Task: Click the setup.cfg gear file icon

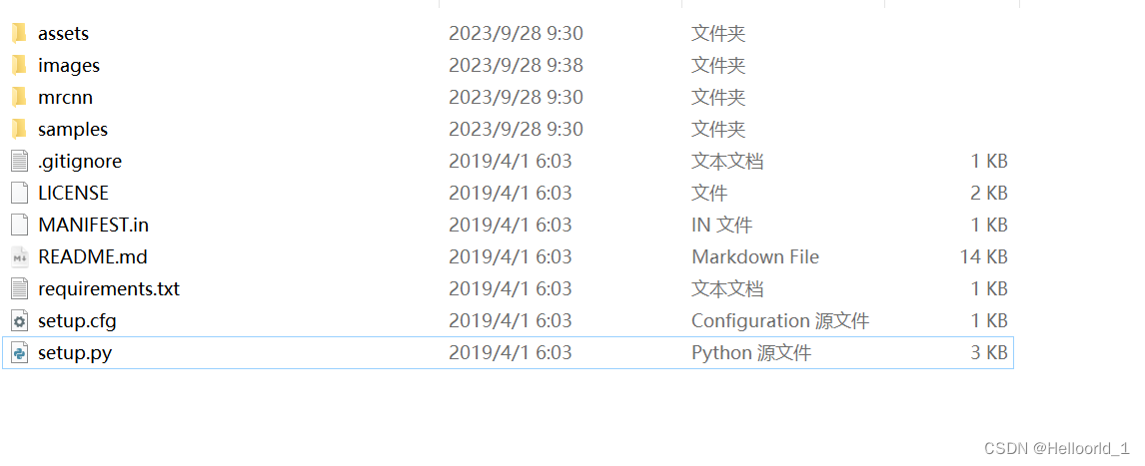Action: [19, 321]
